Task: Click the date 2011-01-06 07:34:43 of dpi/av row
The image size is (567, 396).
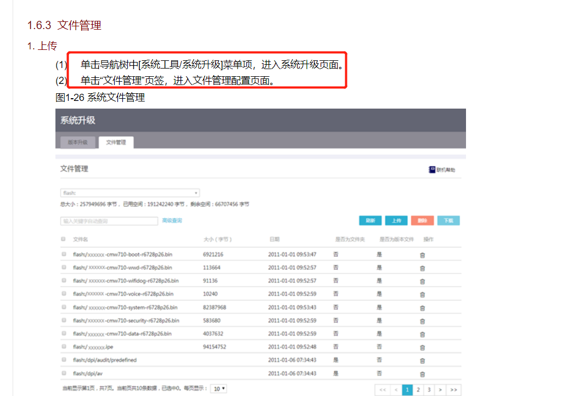Action: pos(292,373)
